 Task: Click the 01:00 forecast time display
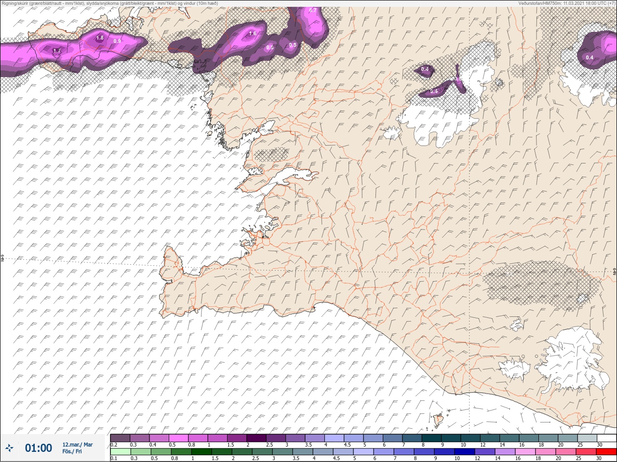point(39,448)
